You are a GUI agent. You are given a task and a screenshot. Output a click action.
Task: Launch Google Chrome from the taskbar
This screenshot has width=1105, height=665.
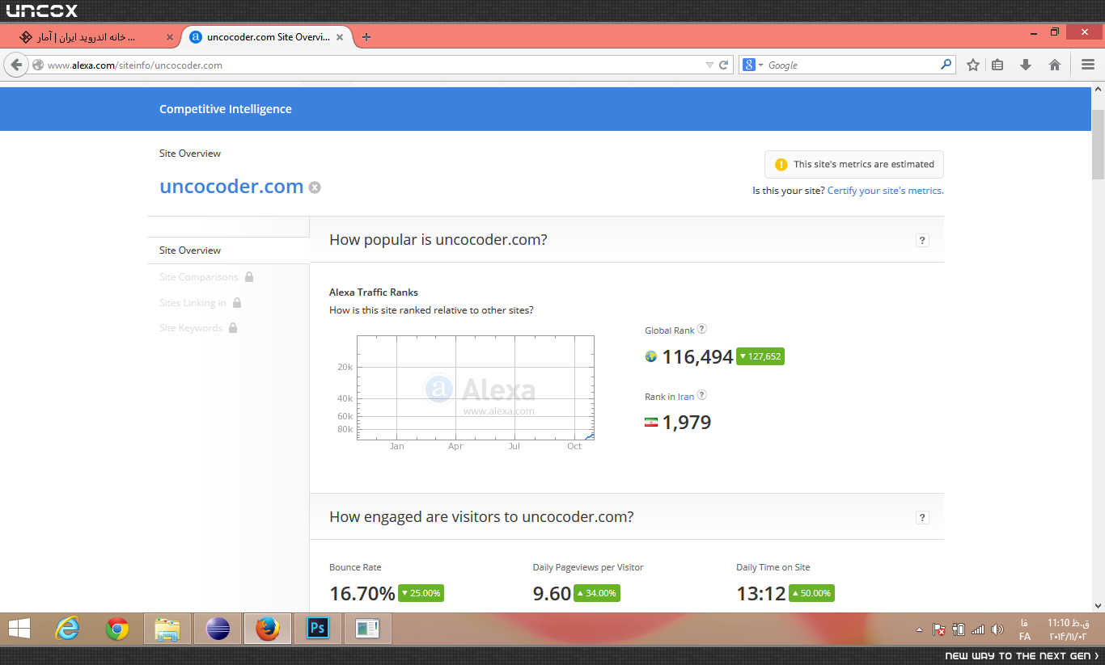(x=117, y=628)
